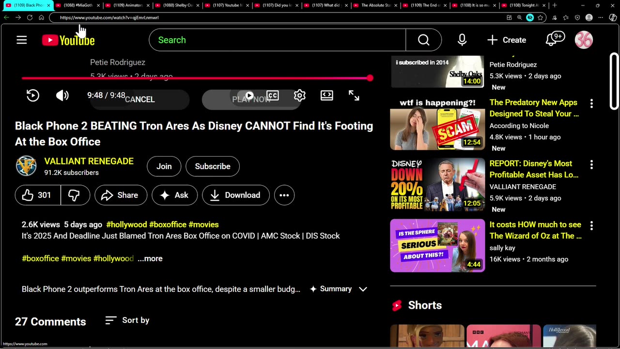
Task: Start voice search with microphone icon
Action: pyautogui.click(x=462, y=40)
